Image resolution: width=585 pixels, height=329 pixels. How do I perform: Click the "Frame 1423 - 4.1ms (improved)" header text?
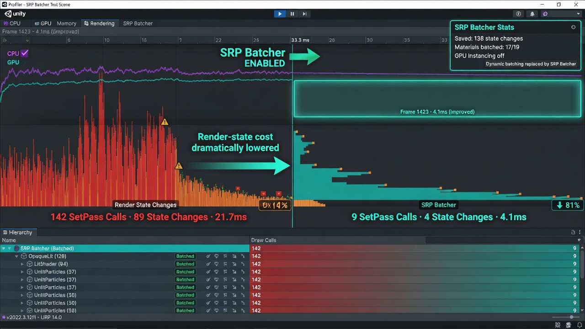41,32
